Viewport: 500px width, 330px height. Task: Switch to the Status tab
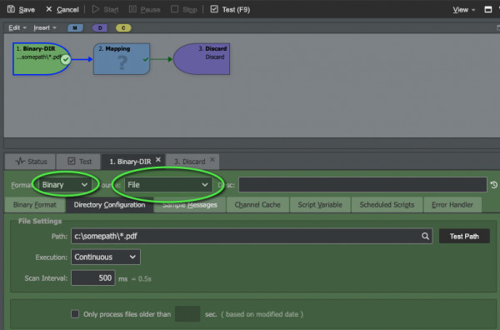point(31,162)
